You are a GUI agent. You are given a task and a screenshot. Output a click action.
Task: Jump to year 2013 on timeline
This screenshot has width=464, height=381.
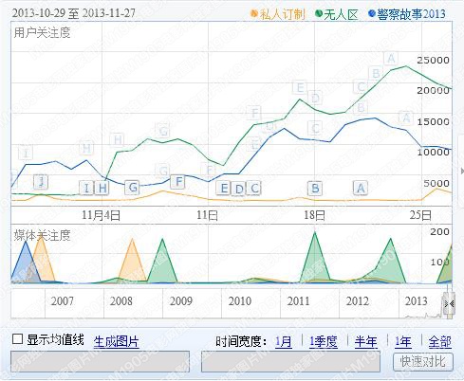[x=417, y=301]
